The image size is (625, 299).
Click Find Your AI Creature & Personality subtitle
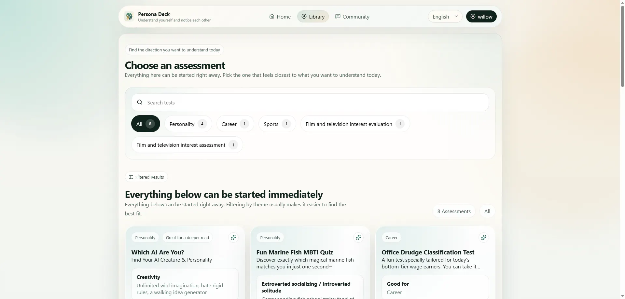pos(172,260)
